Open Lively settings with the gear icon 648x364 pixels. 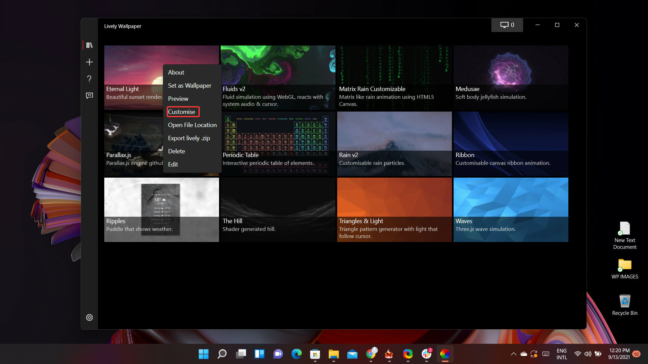coord(89,317)
